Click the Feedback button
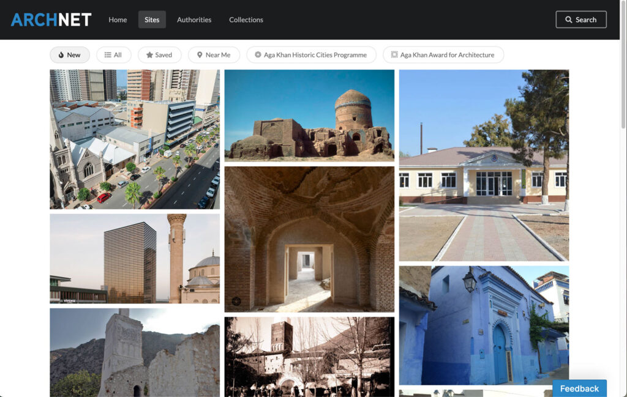Screen dimensions: 627x397 tap(579, 388)
